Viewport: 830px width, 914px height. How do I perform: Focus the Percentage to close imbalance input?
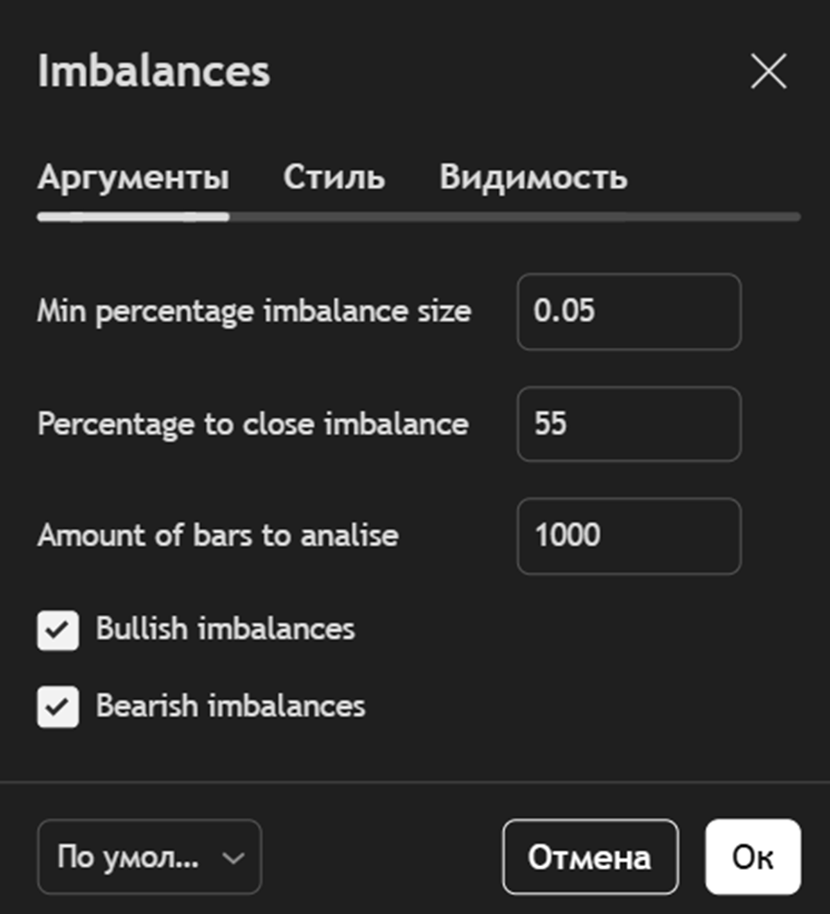pos(628,424)
